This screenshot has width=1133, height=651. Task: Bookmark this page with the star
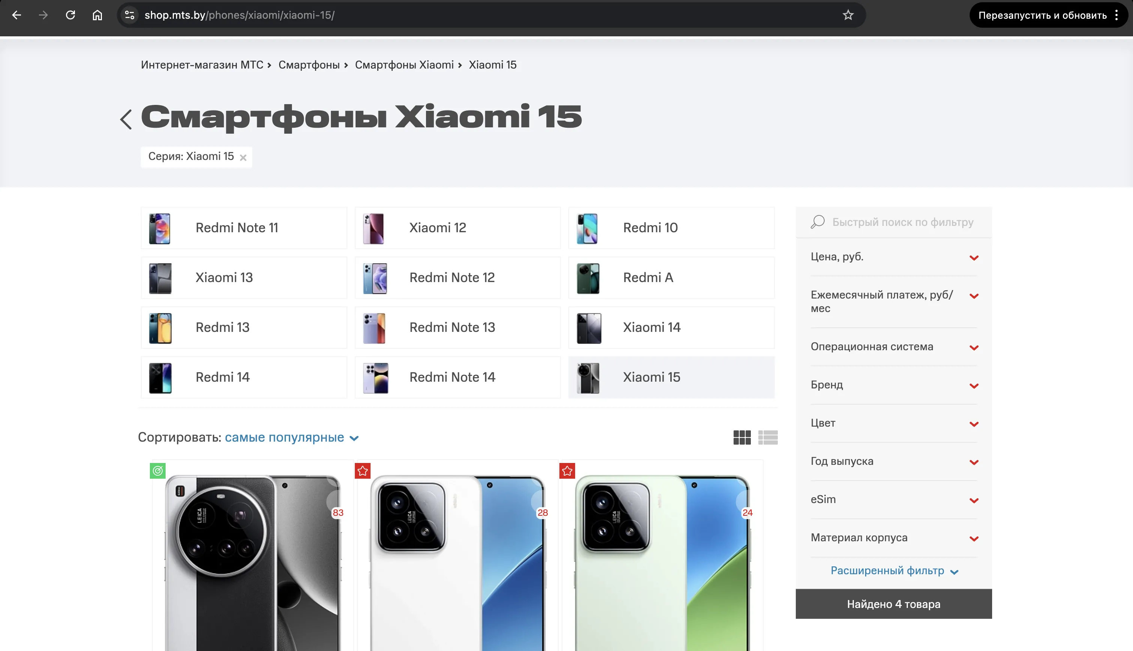[848, 15]
